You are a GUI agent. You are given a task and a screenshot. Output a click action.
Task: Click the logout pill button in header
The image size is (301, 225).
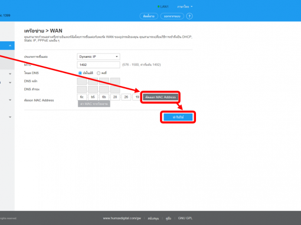click(x=172, y=16)
